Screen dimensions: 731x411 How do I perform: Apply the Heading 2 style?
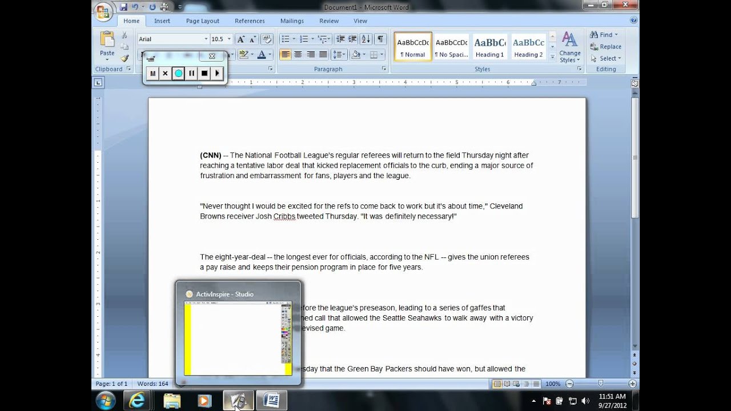click(528, 46)
